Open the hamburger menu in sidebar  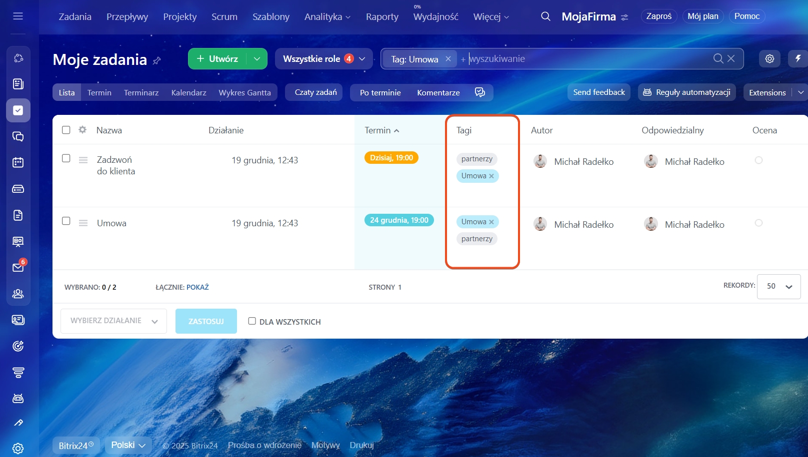tap(18, 16)
